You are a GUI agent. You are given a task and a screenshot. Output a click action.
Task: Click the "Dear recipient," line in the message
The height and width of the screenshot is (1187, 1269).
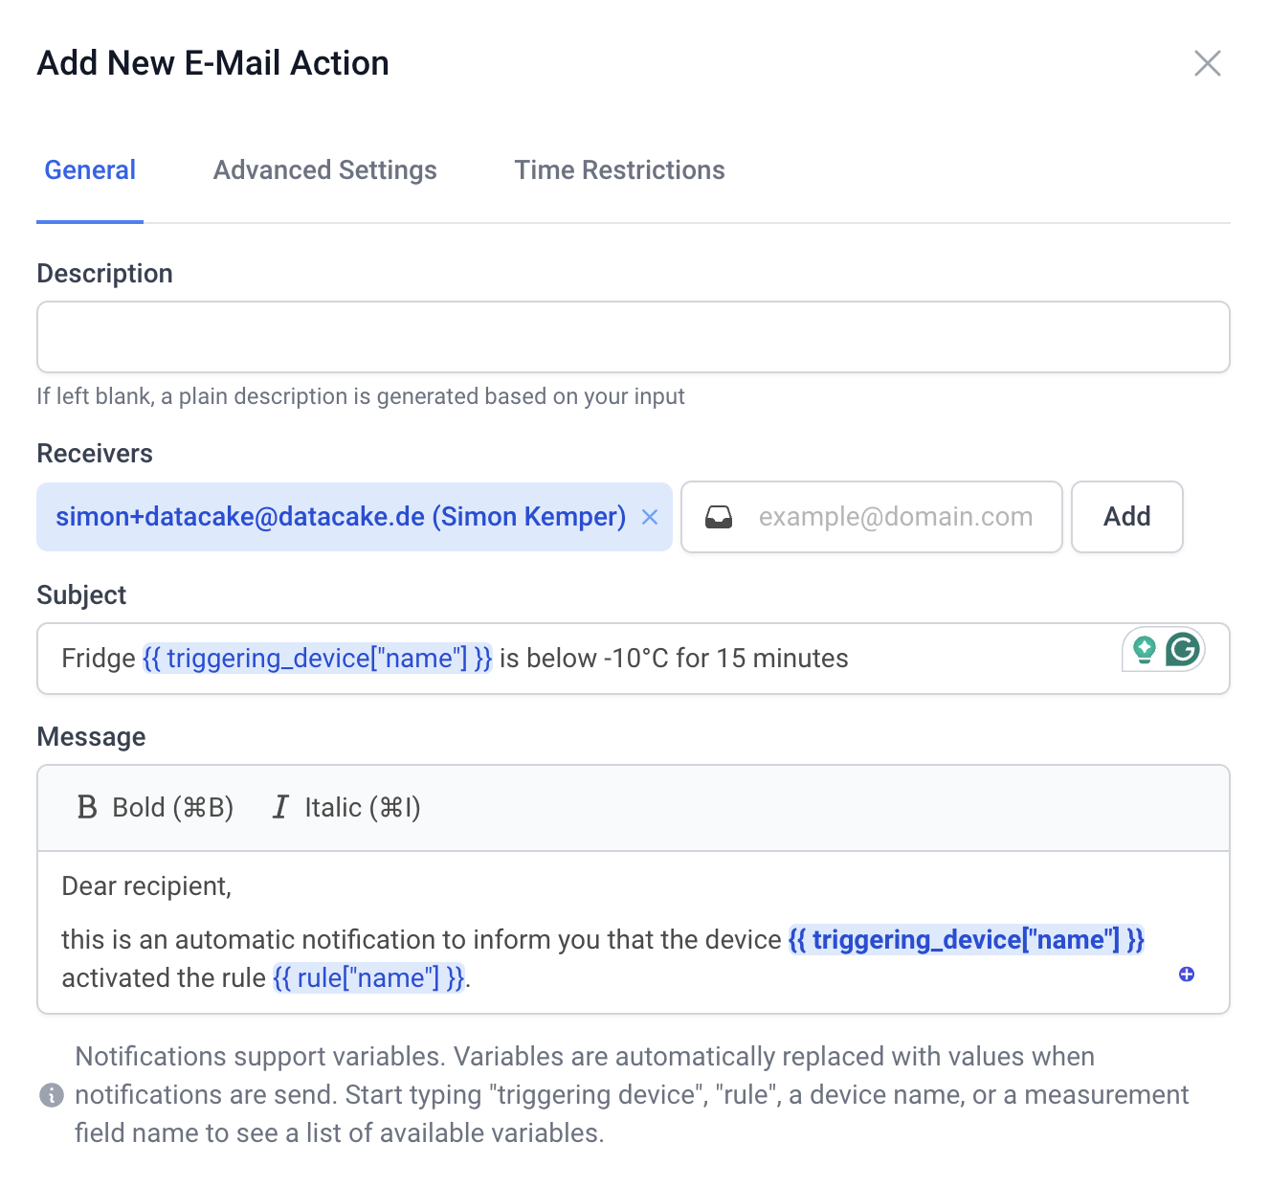146,886
